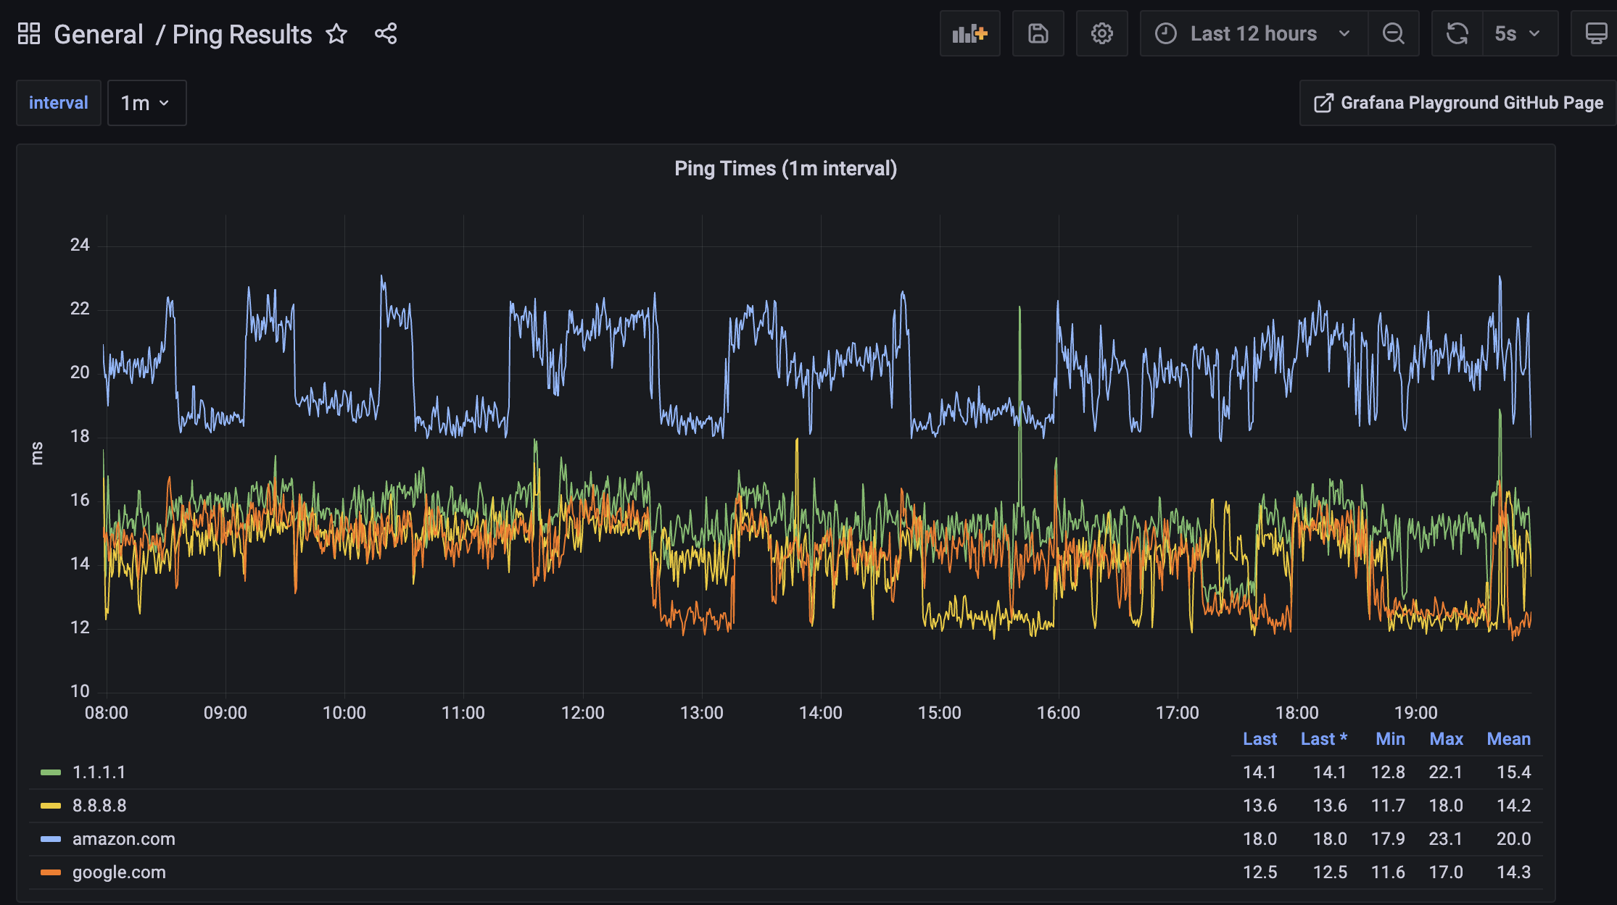Image resolution: width=1617 pixels, height=905 pixels.
Task: Open the dashboards grid menu icon
Action: pyautogui.click(x=29, y=34)
